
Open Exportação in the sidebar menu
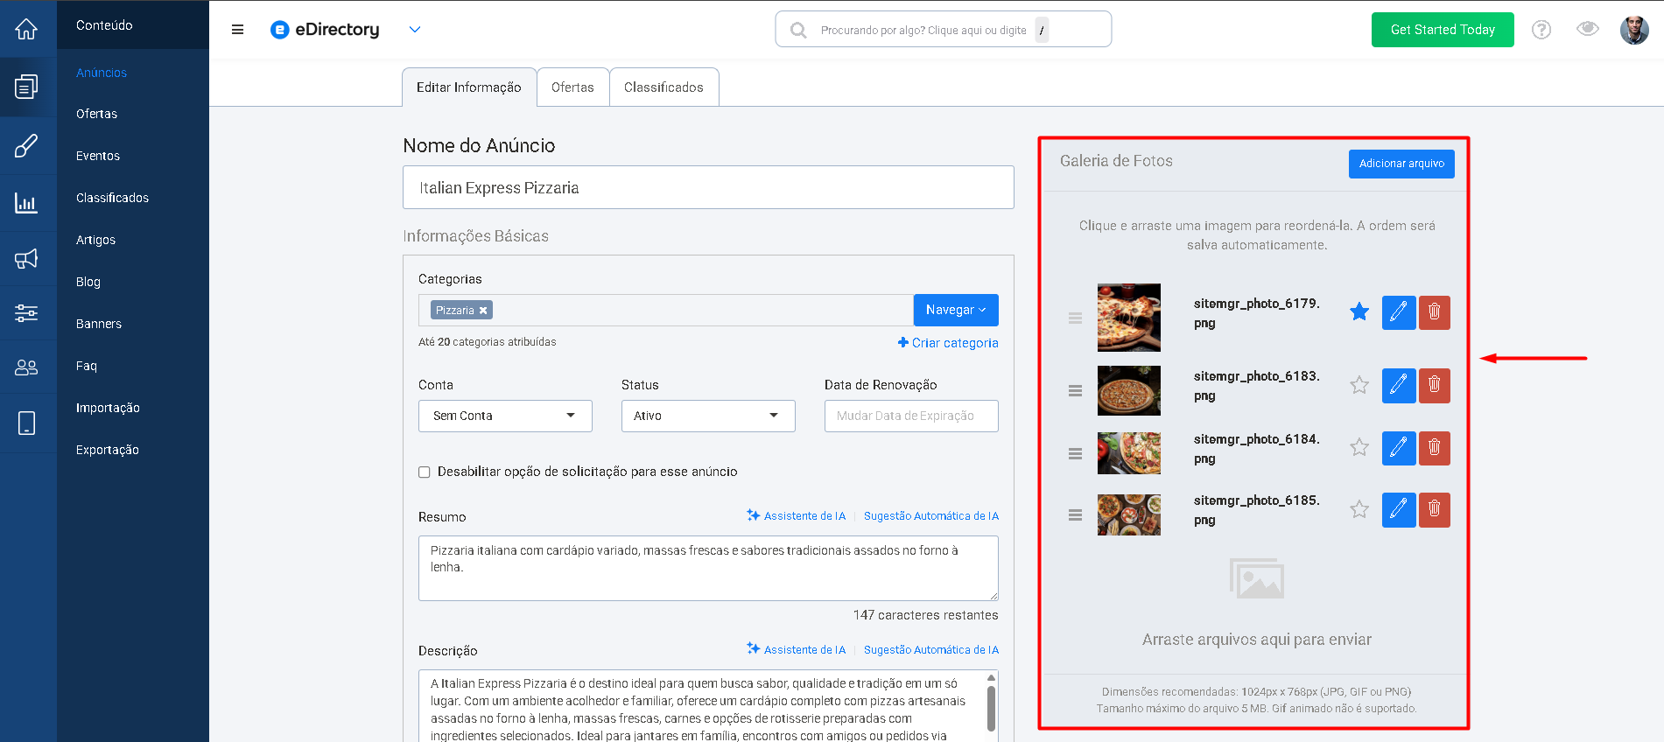(108, 450)
